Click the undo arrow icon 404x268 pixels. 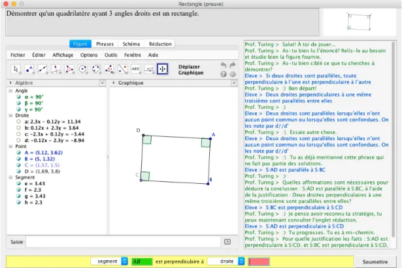tap(224, 65)
